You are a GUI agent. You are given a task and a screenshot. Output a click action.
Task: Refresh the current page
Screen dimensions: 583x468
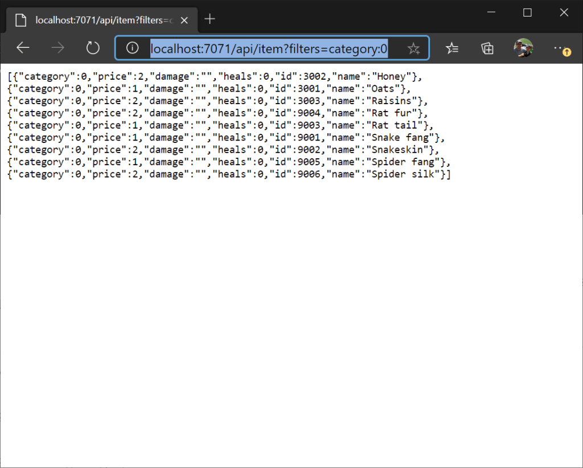point(93,48)
